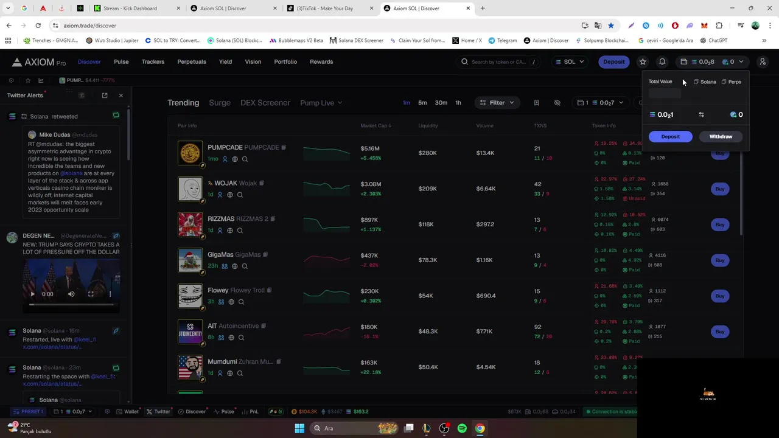Screen dimensions: 779x438
Task: Click Deposit inside the wallet popup
Action: [x=670, y=136]
